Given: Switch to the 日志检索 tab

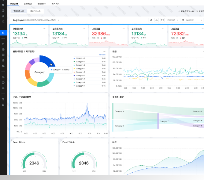Looking at the screenshot, I should 28,4.
